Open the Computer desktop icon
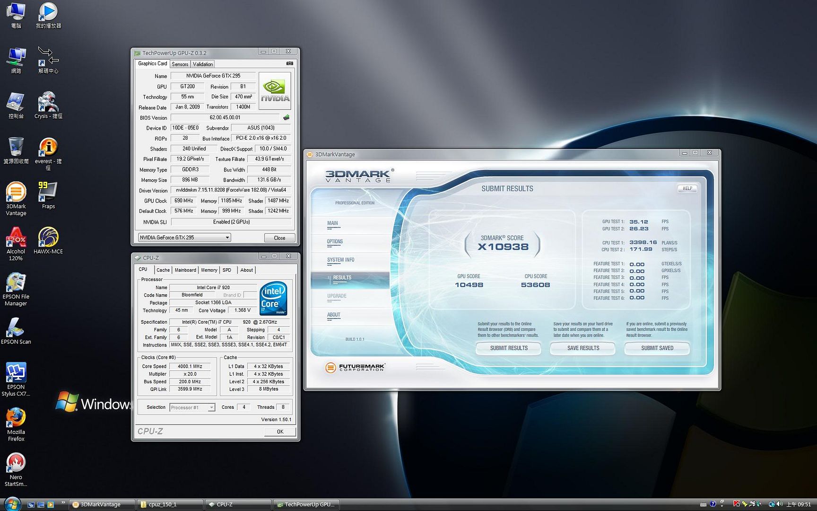 tap(16, 15)
